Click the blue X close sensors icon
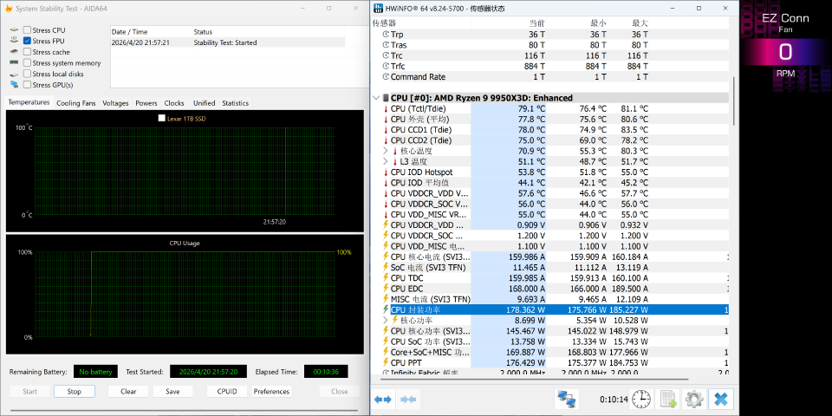The width and height of the screenshot is (832, 416). pos(720,399)
